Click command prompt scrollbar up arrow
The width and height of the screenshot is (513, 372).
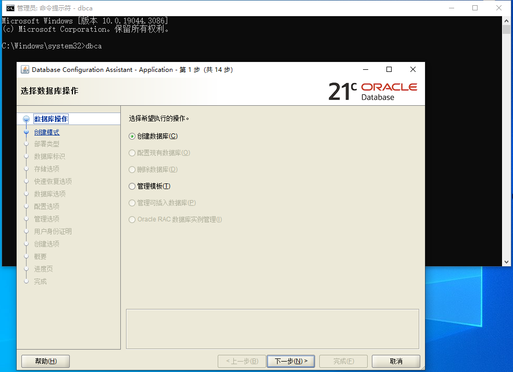tap(506, 20)
